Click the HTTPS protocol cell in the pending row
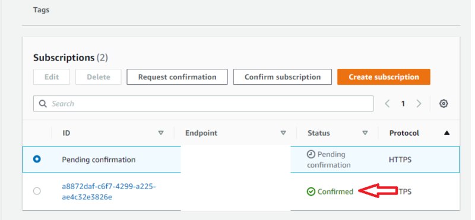475x220 pixels. 400,160
